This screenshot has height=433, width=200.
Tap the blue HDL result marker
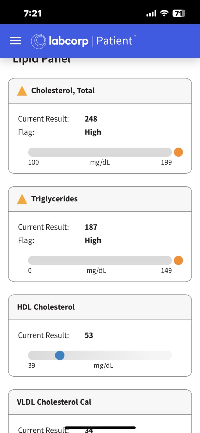[60, 355]
